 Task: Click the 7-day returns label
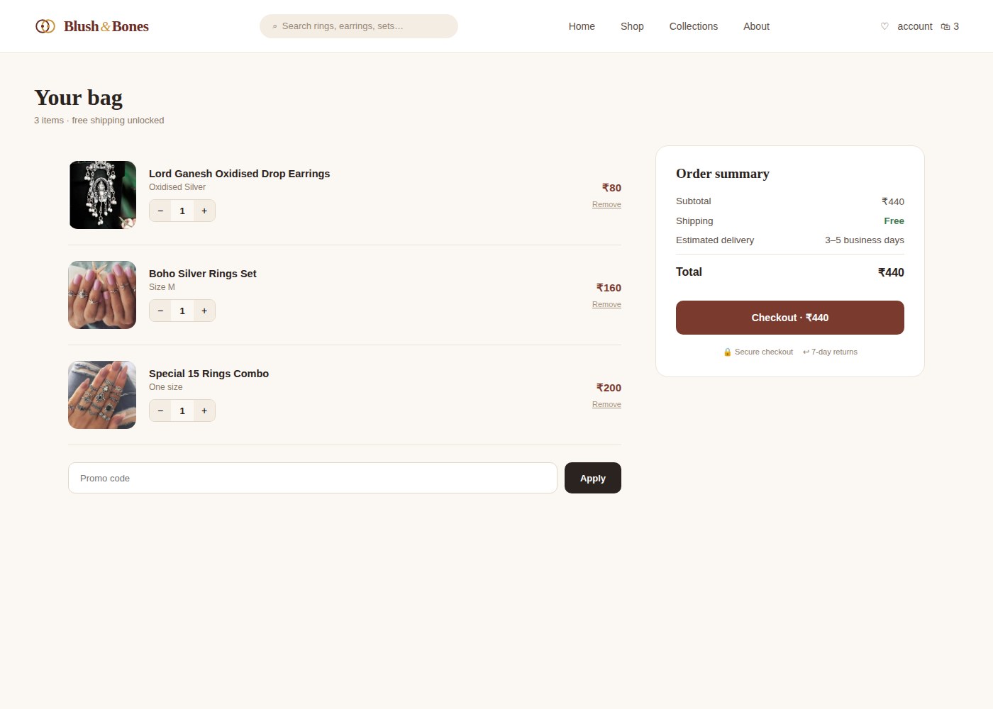(830, 352)
